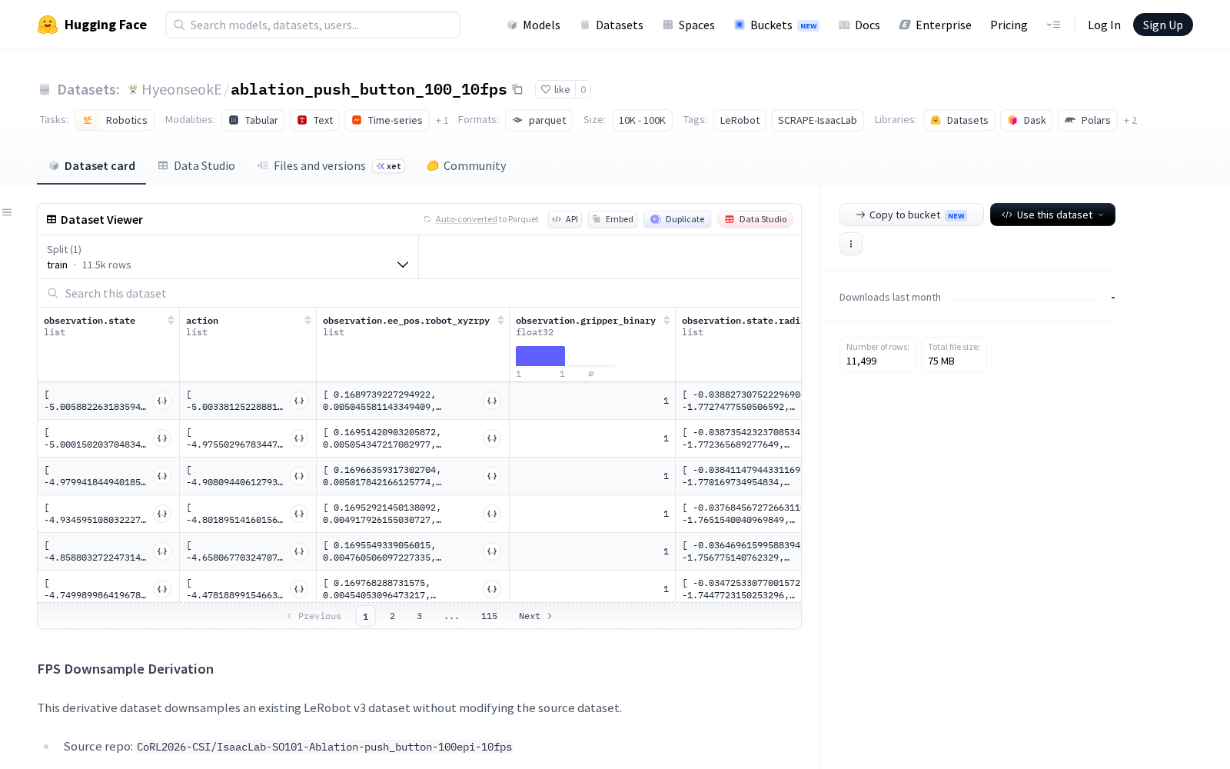This screenshot has height=769, width=1230.
Task: Expand JSON for ee_pos value 0.1689739227294922
Action: (492, 401)
